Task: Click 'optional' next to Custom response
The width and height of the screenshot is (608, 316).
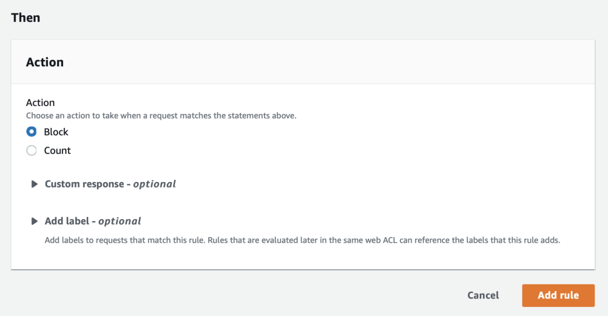Action: pyautogui.click(x=154, y=184)
